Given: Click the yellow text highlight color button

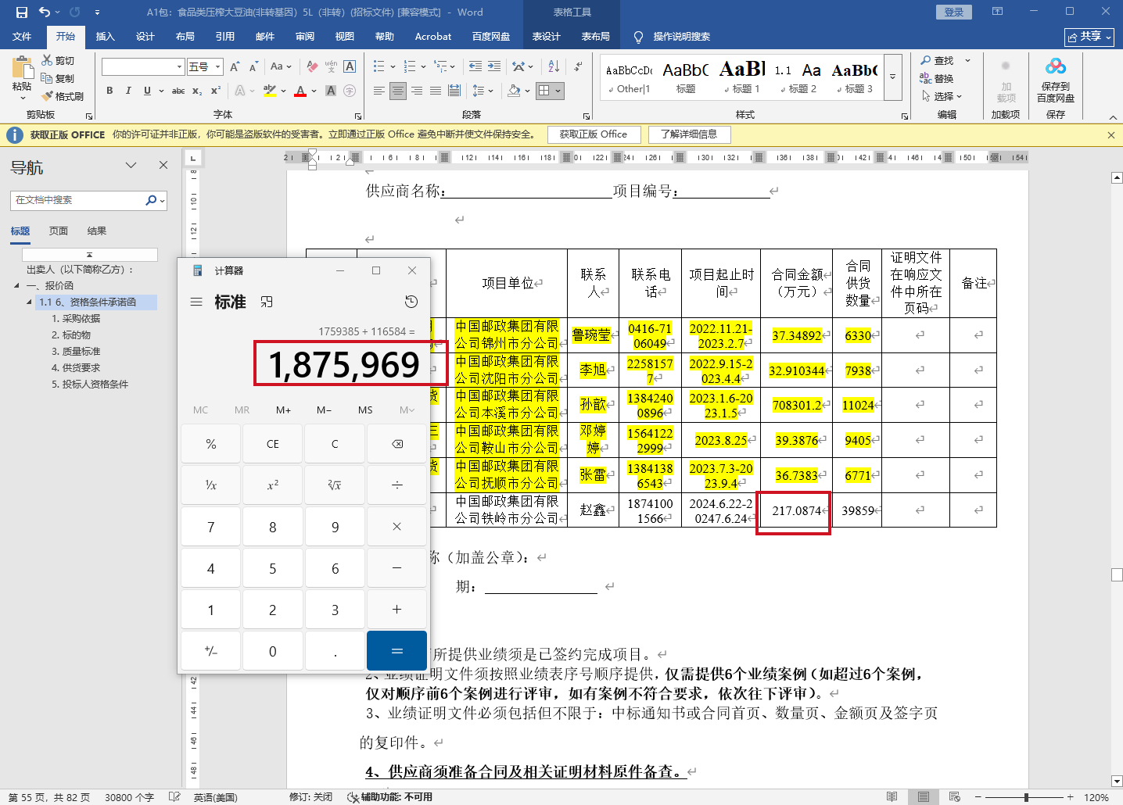Looking at the screenshot, I should (270, 91).
